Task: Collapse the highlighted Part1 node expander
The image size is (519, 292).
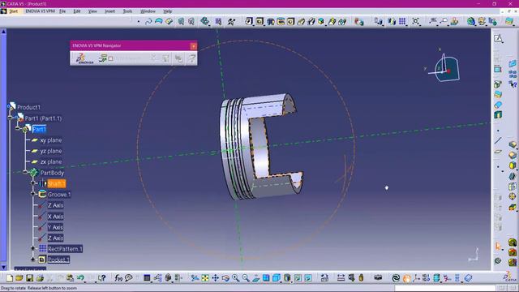Action: click(x=18, y=128)
